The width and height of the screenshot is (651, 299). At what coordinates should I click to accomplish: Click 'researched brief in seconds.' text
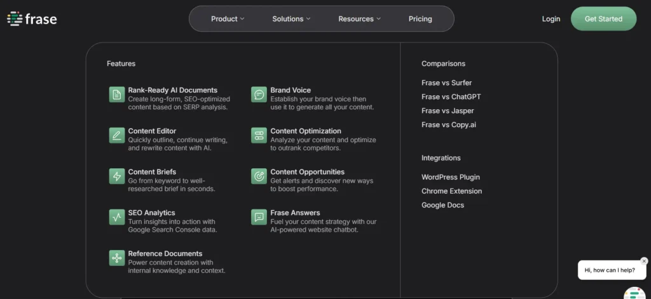(x=172, y=189)
